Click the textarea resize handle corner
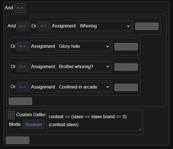This screenshot has height=149, width=173. [x=140, y=129]
